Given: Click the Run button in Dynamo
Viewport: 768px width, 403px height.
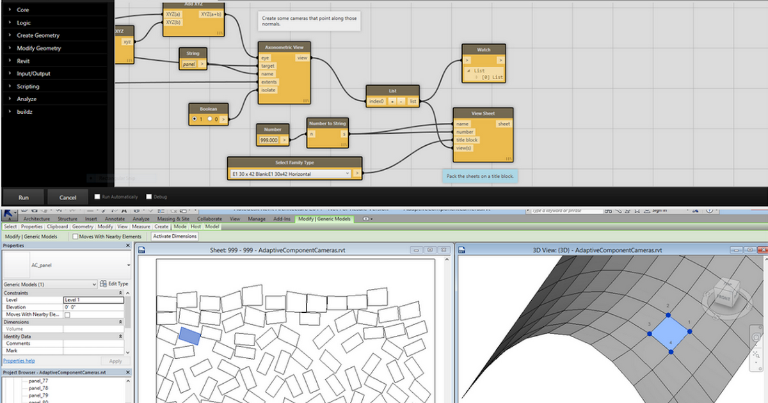Looking at the screenshot, I should (24, 196).
